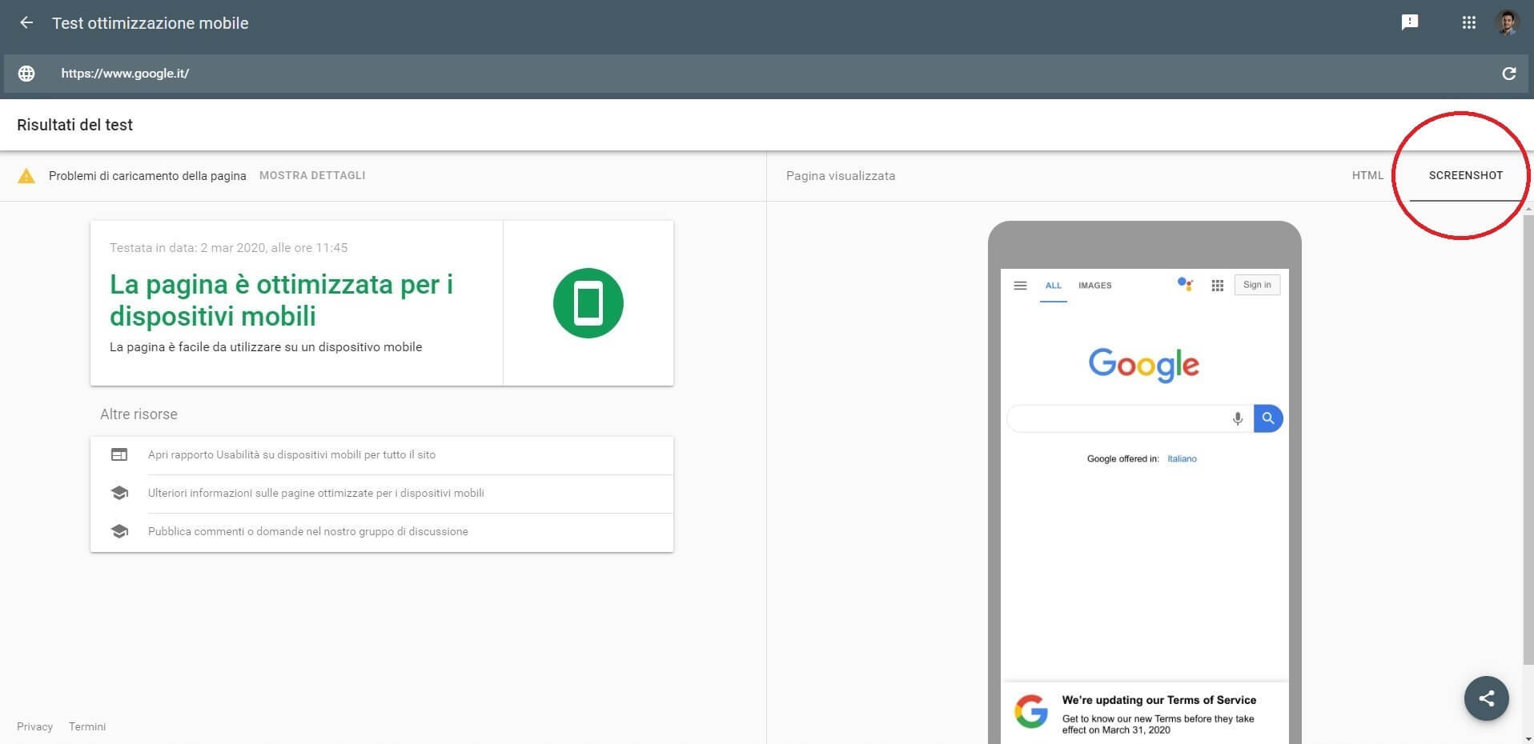
Task: Click the usability report row icon
Action: point(119,454)
